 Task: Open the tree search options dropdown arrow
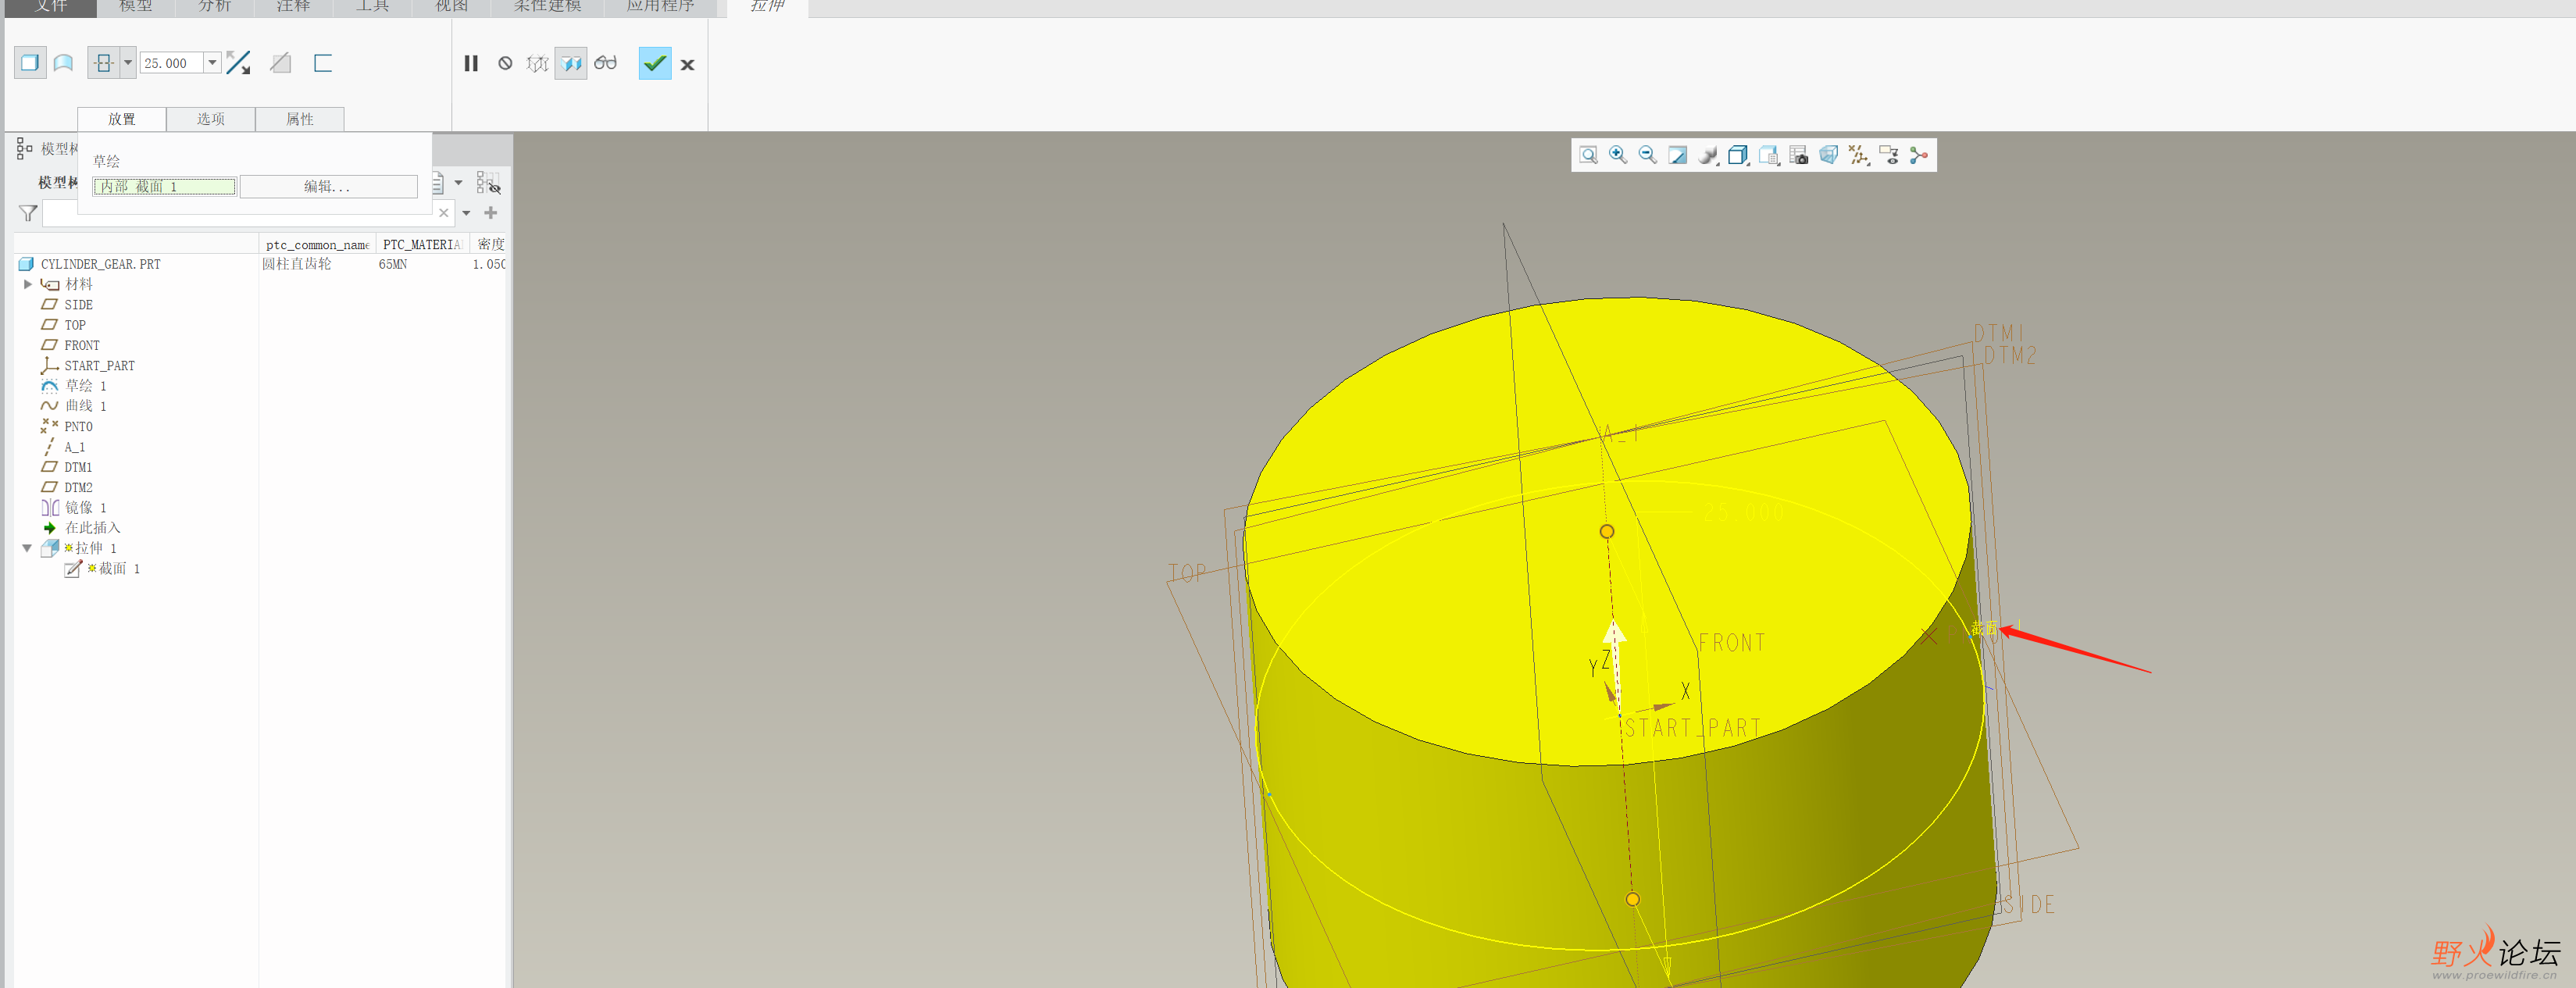pyautogui.click(x=466, y=213)
